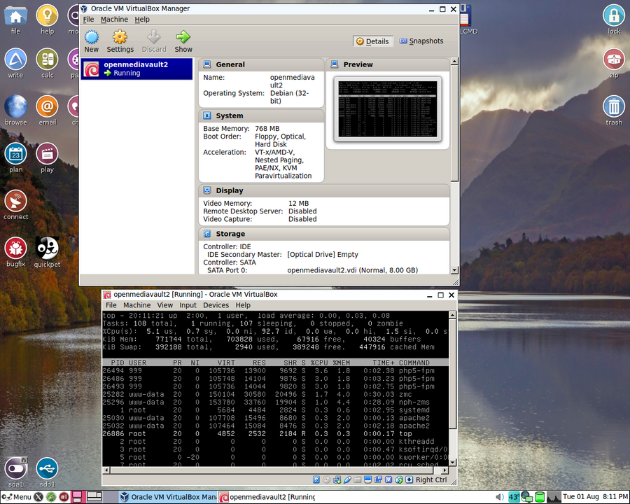
Task: Click the green storage cylinder tray icon
Action: [x=540, y=497]
